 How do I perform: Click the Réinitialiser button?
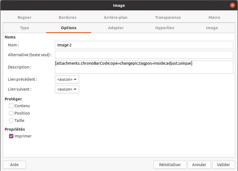pos(170,165)
